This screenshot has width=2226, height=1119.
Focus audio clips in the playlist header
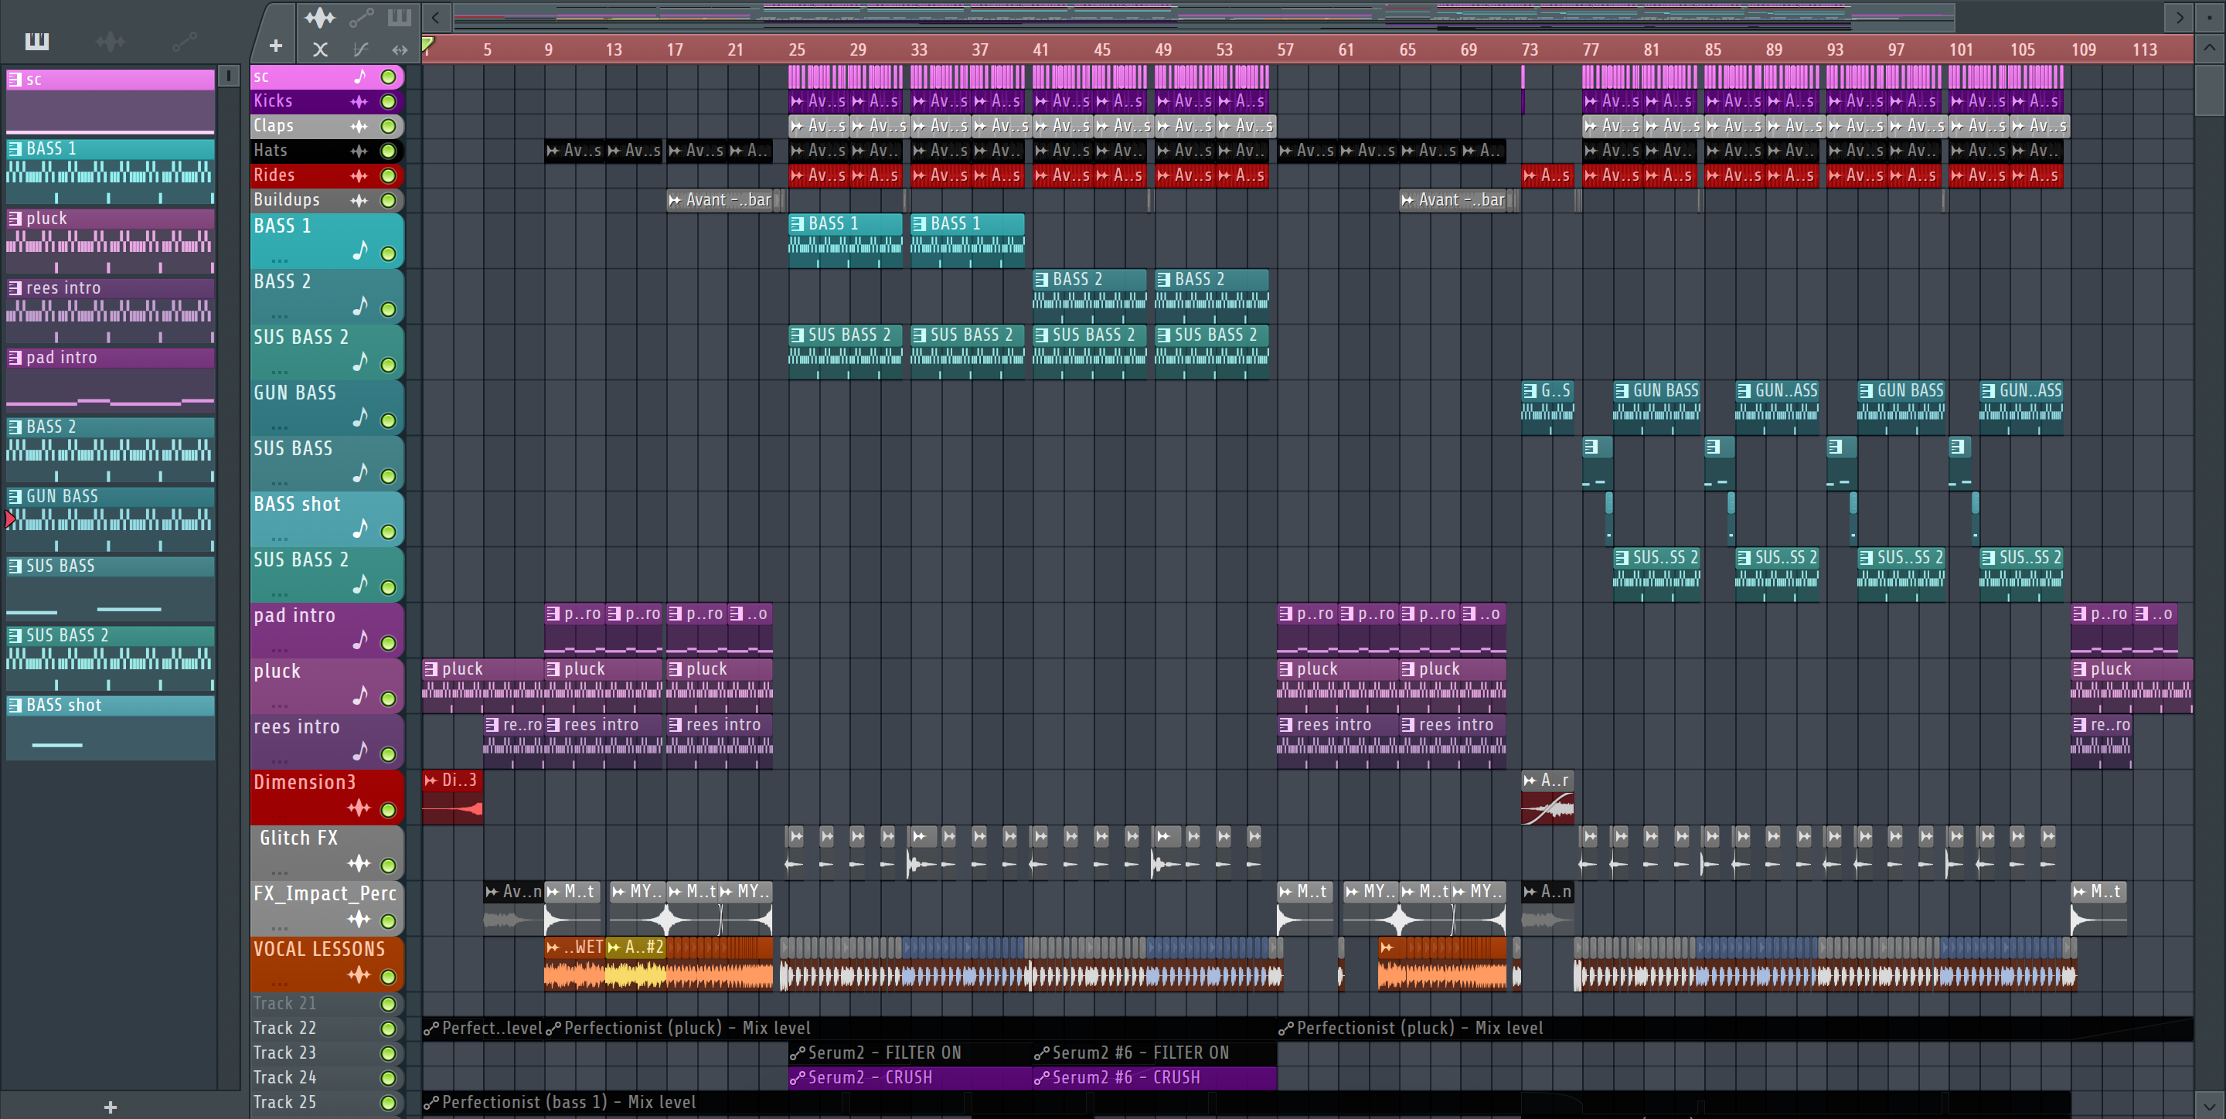(320, 16)
